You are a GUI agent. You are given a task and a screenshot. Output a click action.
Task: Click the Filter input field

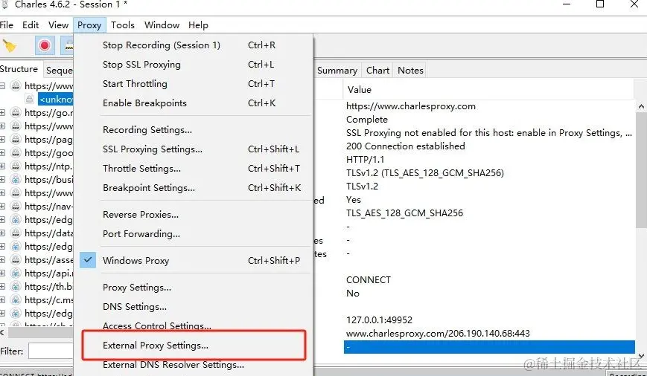pyautogui.click(x=51, y=351)
